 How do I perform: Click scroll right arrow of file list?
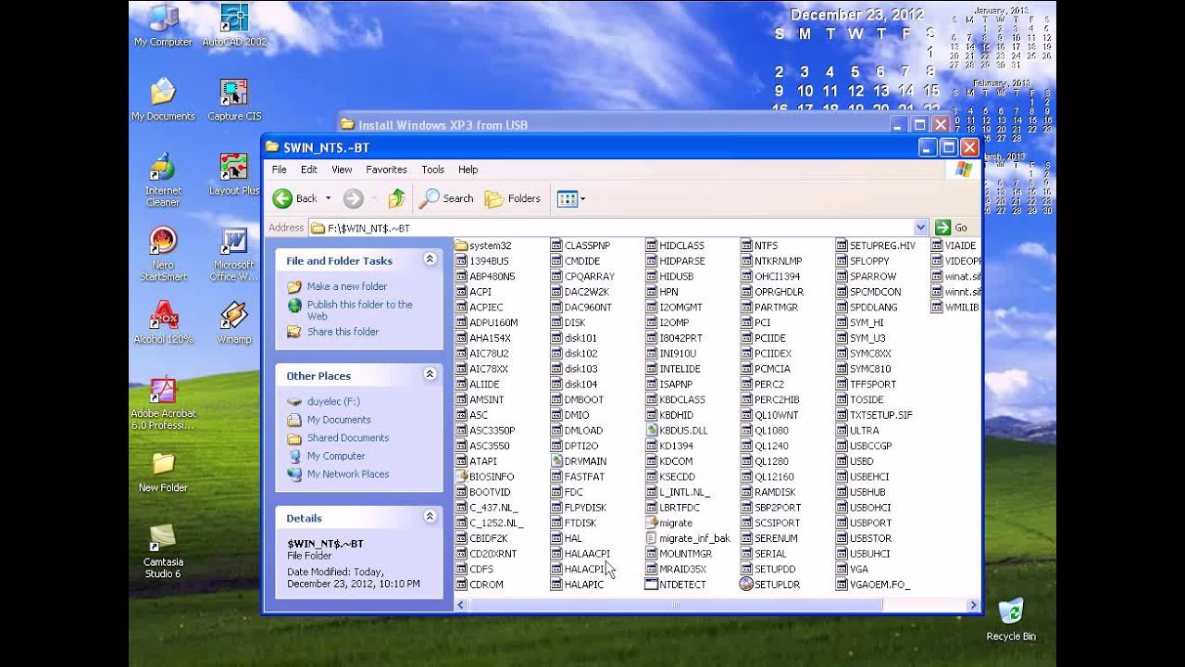coord(973,605)
